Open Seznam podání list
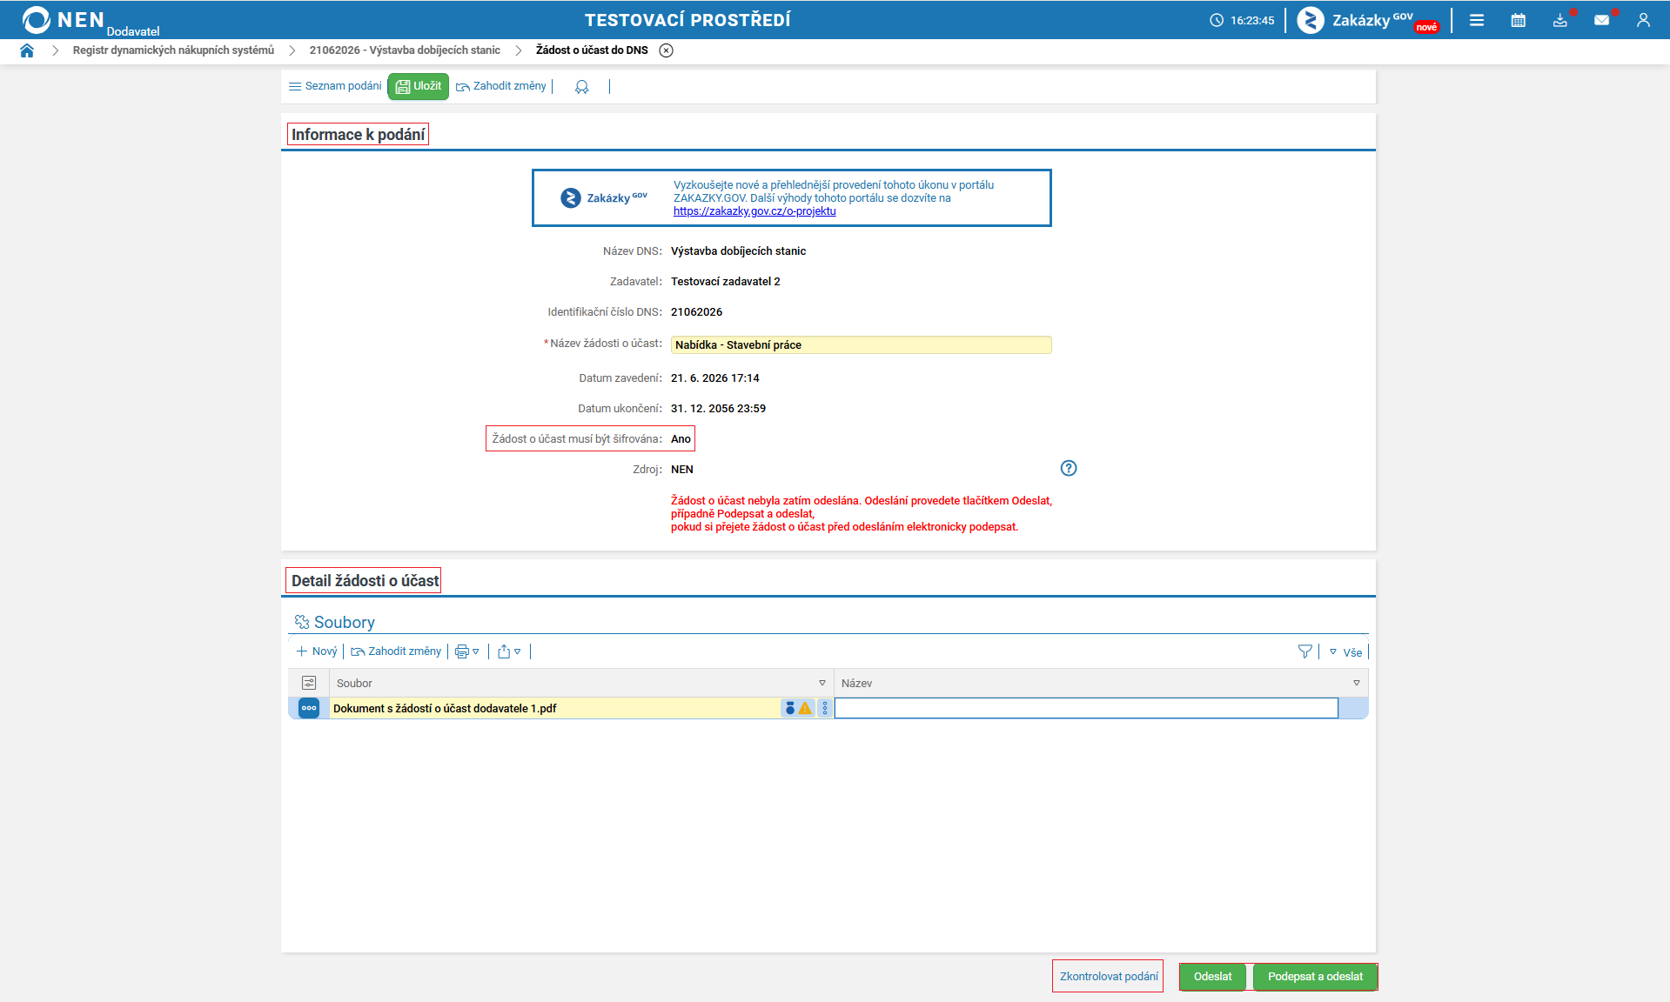The image size is (1670, 1002). pyautogui.click(x=335, y=86)
